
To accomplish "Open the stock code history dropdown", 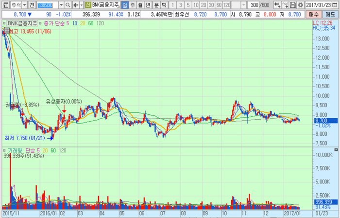I will click(61, 5).
